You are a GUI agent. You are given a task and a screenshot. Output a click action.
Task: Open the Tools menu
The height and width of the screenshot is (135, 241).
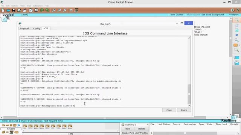(x=29, y=6)
